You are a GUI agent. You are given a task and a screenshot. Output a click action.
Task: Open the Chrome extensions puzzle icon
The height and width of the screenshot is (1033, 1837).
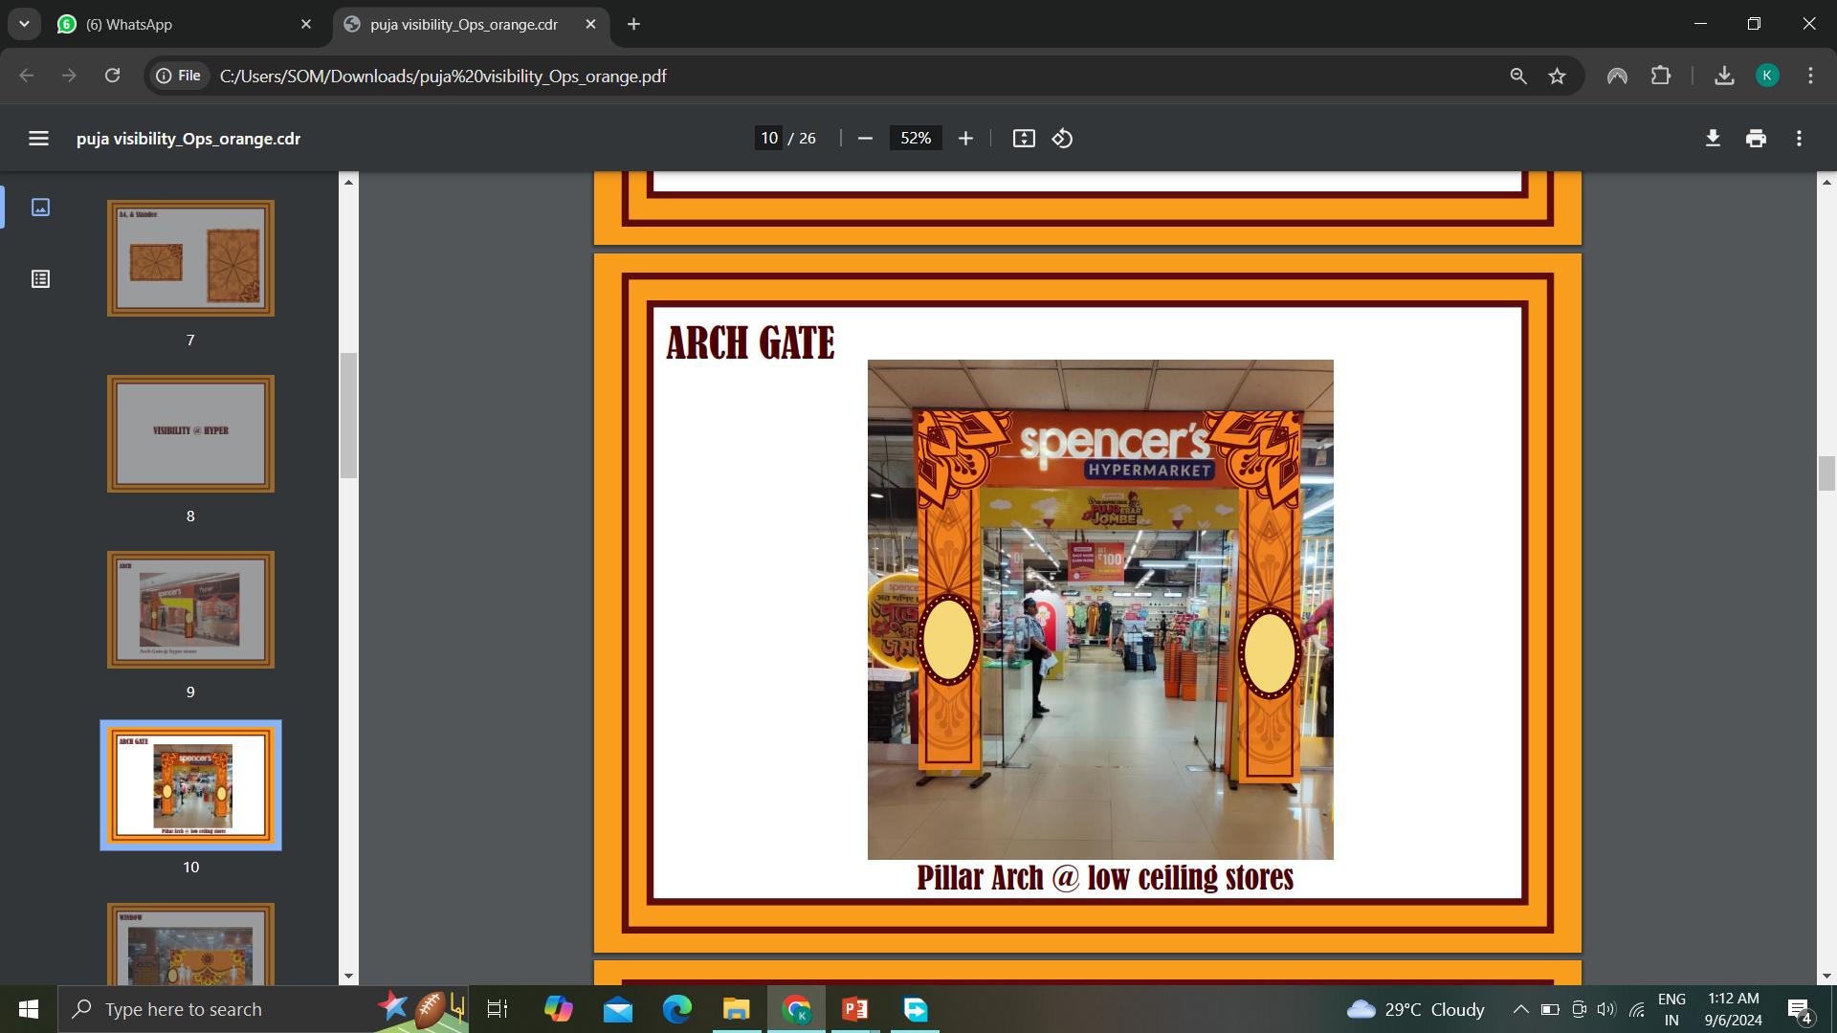click(x=1661, y=77)
